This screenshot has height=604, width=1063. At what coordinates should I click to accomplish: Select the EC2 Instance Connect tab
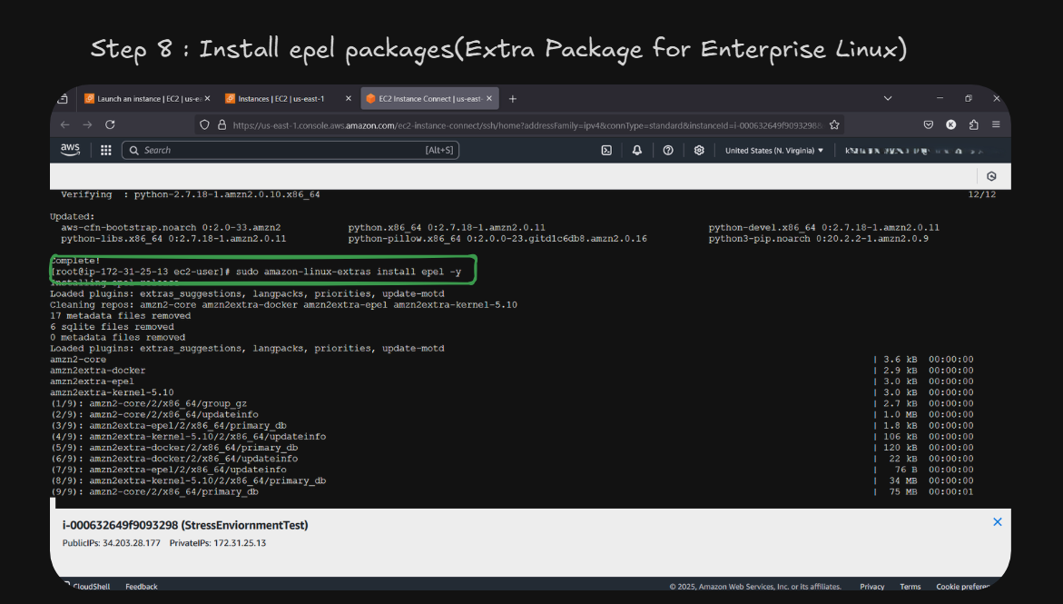click(429, 98)
